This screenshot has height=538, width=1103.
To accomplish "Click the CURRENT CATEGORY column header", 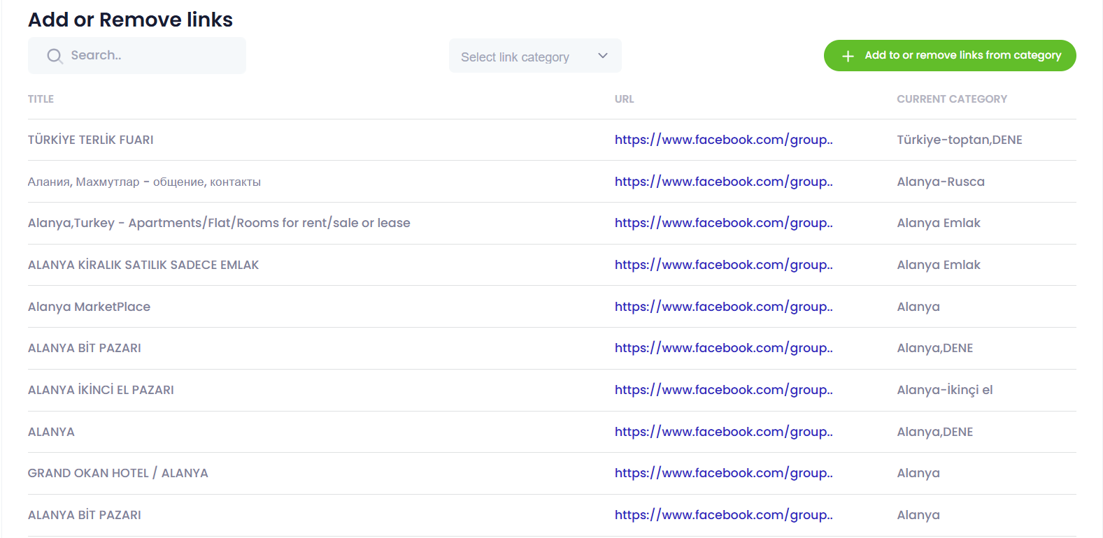I will pos(951,99).
